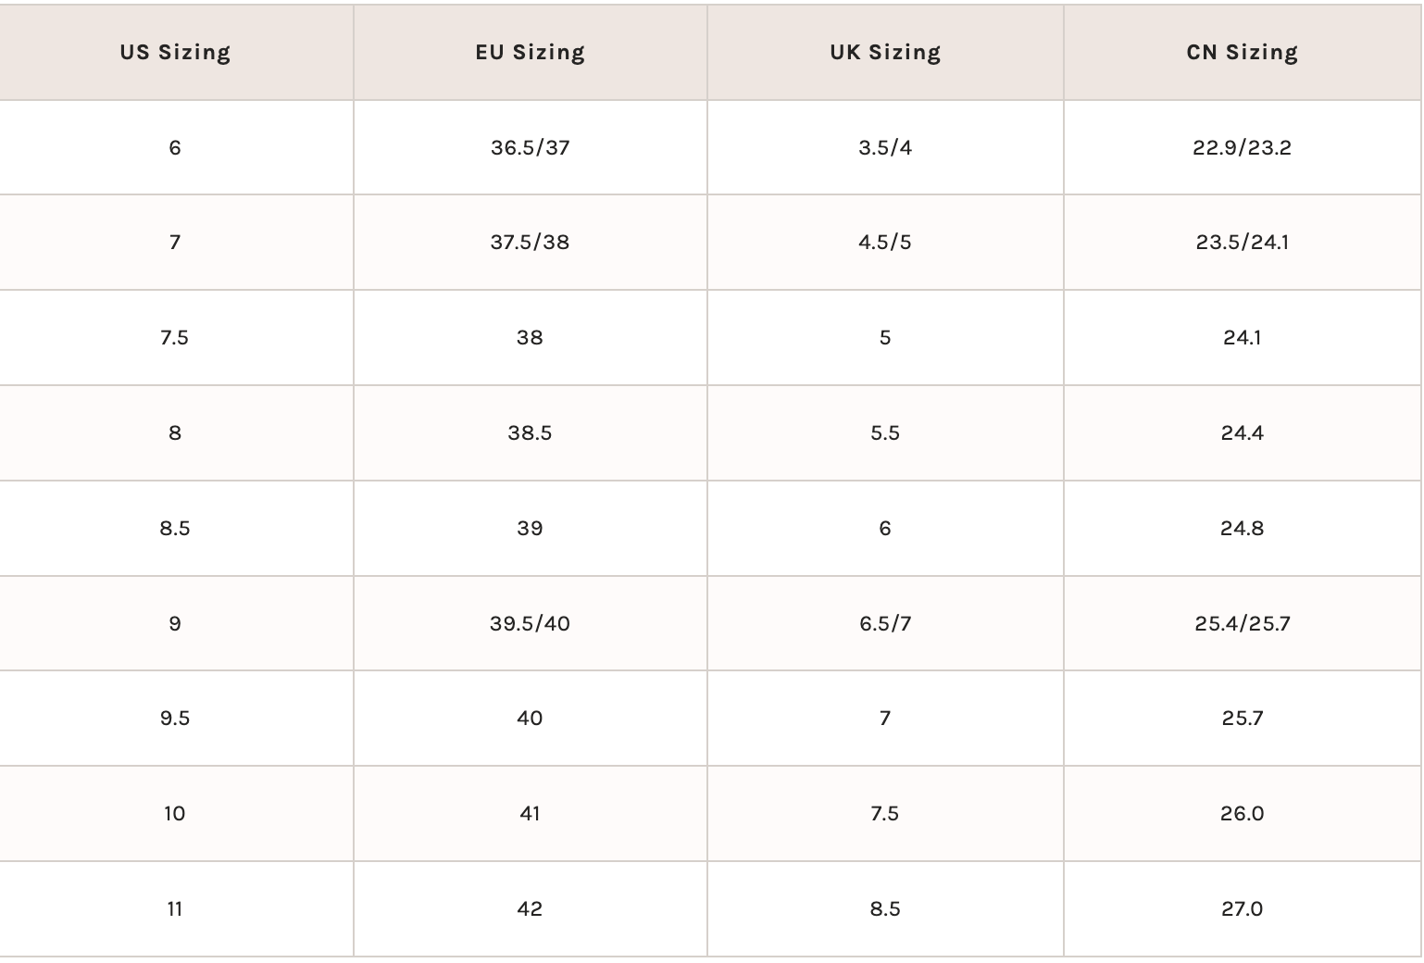Click US size 11 cell
The image size is (1424, 963).
[x=175, y=909]
